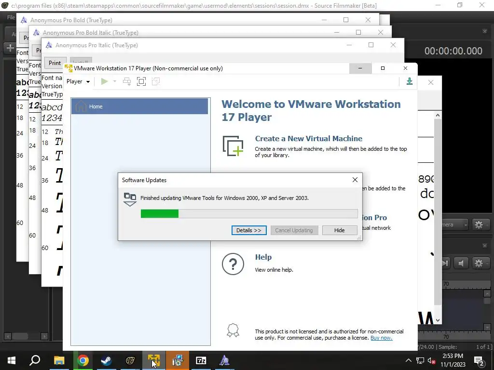
Task: Click the Welcome to VMware Workstation 17 Player heading
Action: (x=311, y=110)
